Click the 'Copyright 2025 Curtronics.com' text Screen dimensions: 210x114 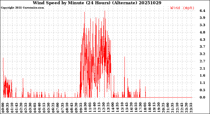pos(23,8)
